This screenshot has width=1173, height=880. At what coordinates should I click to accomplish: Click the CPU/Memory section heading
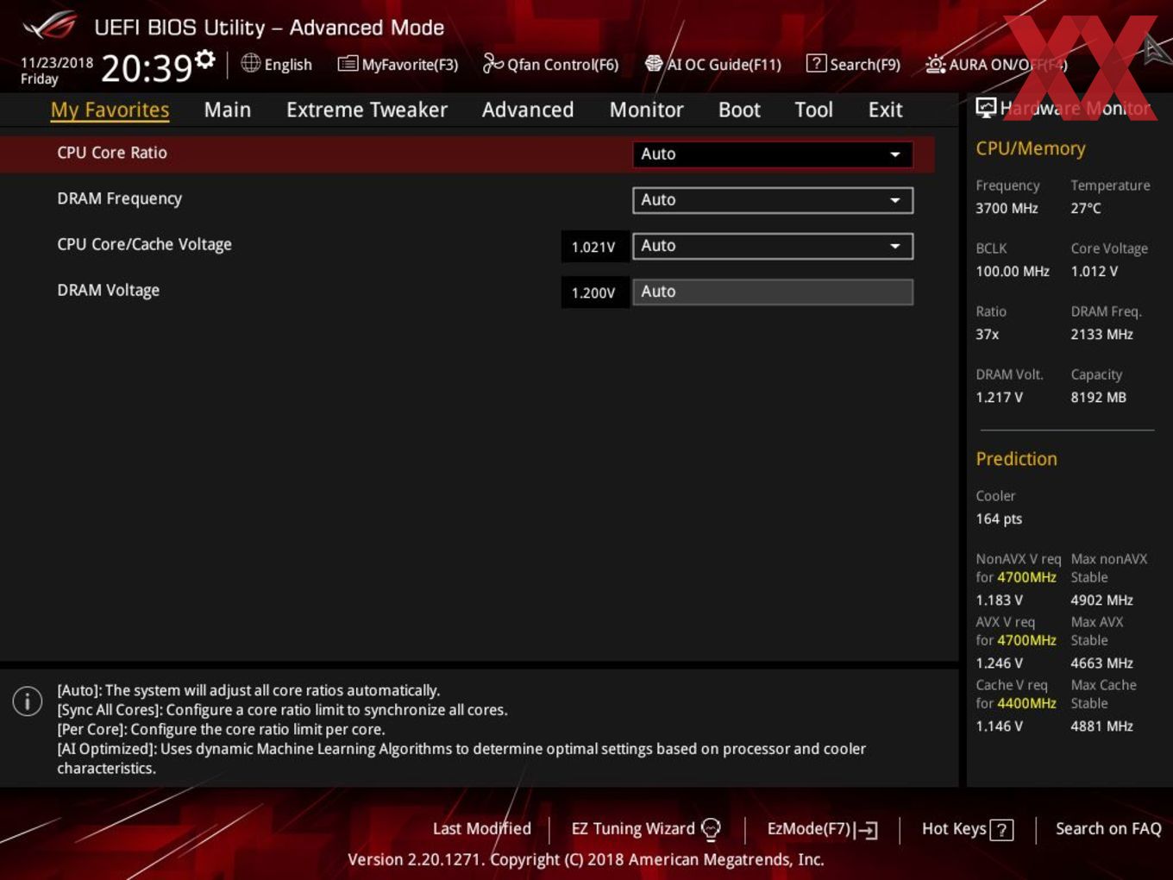pyautogui.click(x=1030, y=148)
